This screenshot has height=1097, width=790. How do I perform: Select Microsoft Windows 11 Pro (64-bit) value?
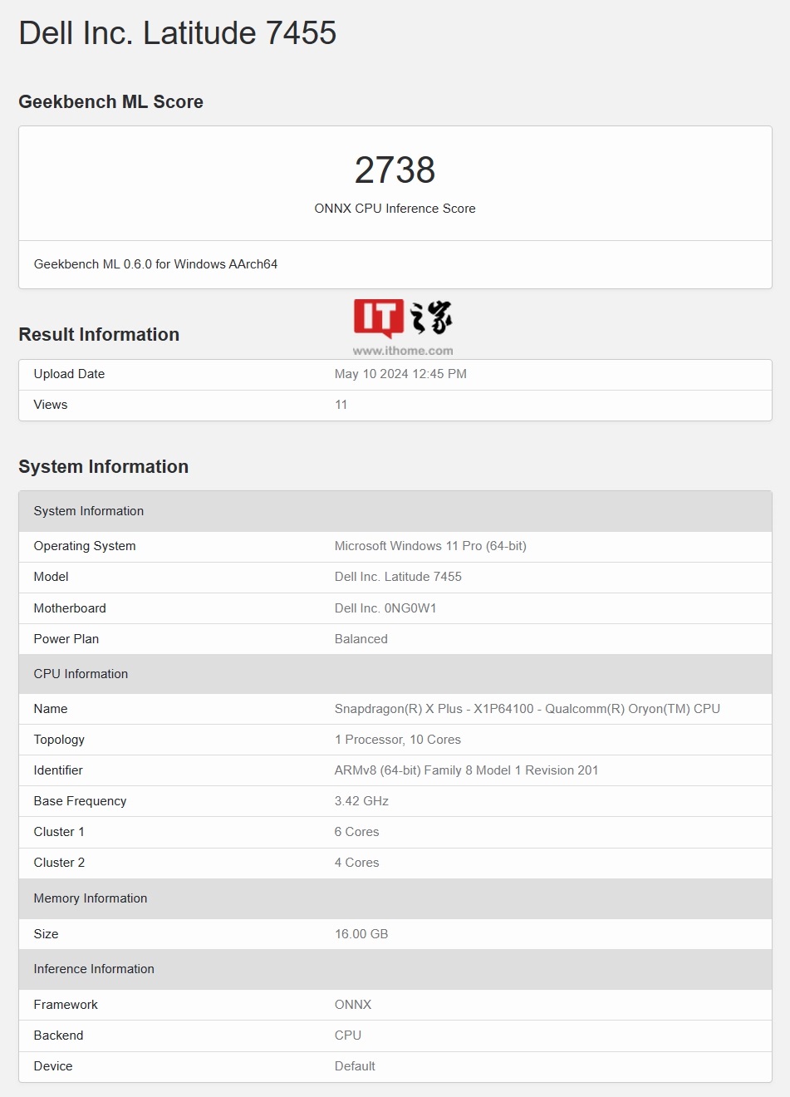coord(430,546)
